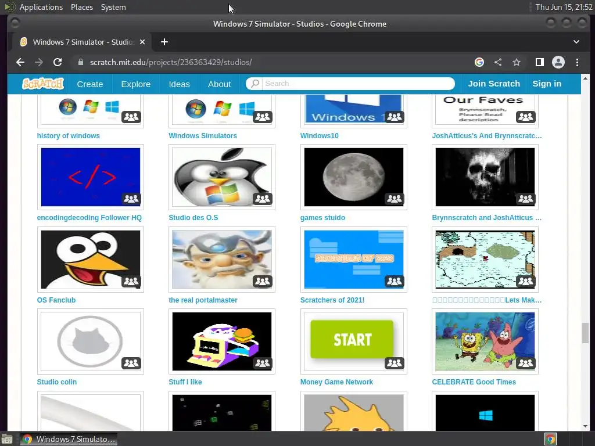The width and height of the screenshot is (595, 446).
Task: Click studio icon on Scratchers of 2021 thumbnail
Action: (395, 281)
